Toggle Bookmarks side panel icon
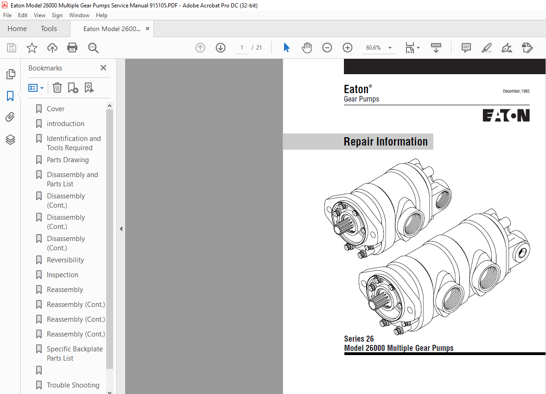Screen dimensions: 546x394 click(x=10, y=96)
